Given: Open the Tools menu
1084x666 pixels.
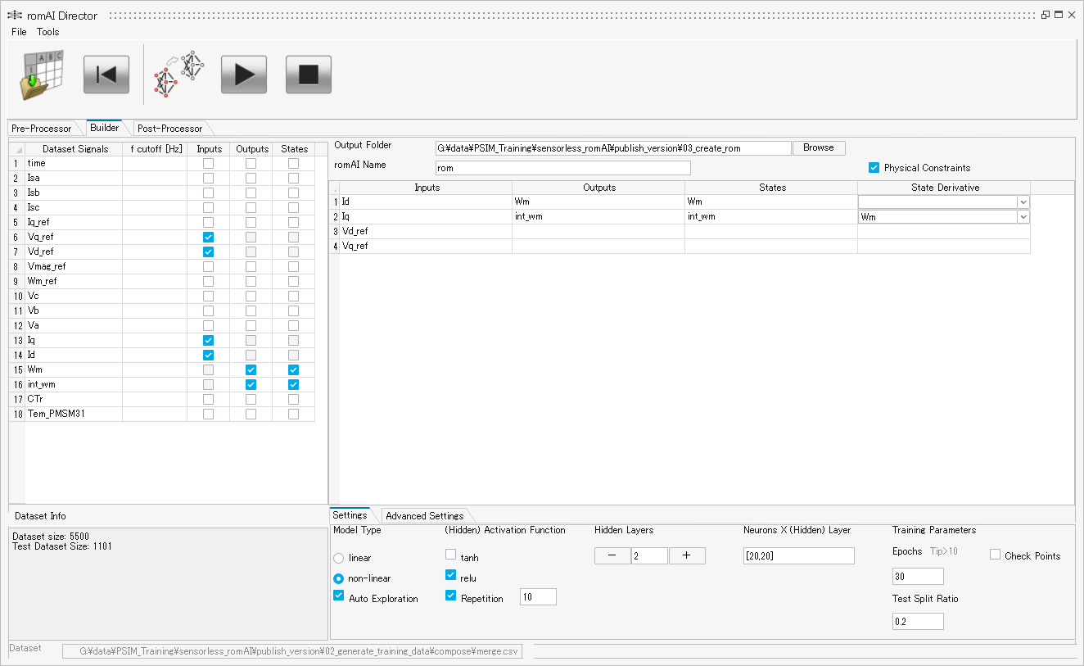Looking at the screenshot, I should [47, 32].
